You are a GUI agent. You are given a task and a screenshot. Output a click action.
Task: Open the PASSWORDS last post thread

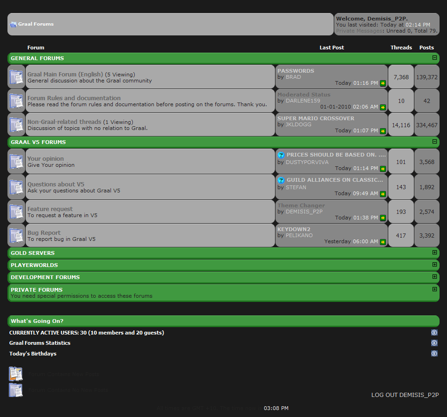[x=296, y=71]
